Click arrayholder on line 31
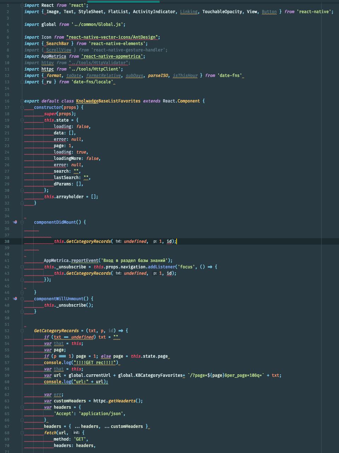 pos(70,197)
